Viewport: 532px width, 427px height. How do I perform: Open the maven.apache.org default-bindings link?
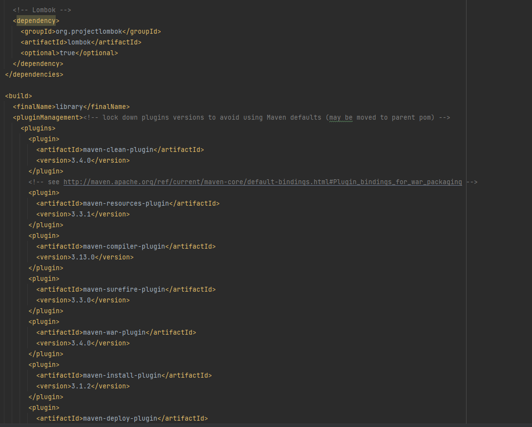(263, 182)
